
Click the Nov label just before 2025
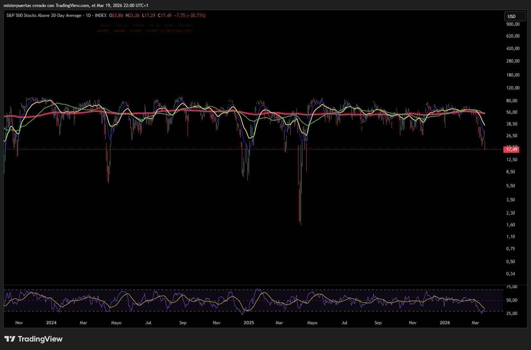click(217, 323)
